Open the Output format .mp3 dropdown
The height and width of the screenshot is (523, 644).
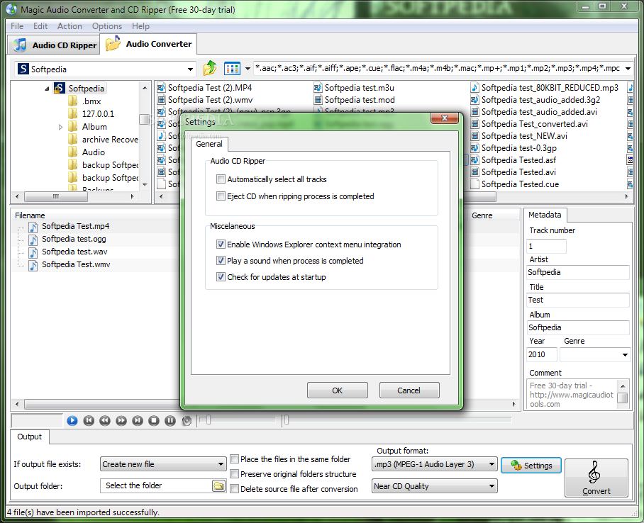click(435, 464)
